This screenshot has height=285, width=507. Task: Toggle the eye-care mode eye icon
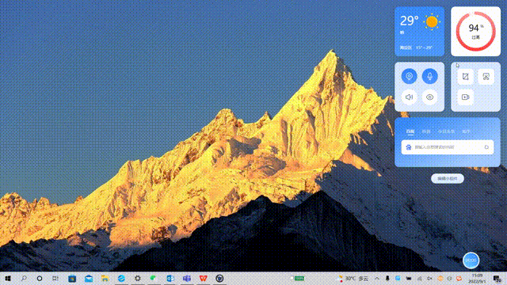[429, 97]
